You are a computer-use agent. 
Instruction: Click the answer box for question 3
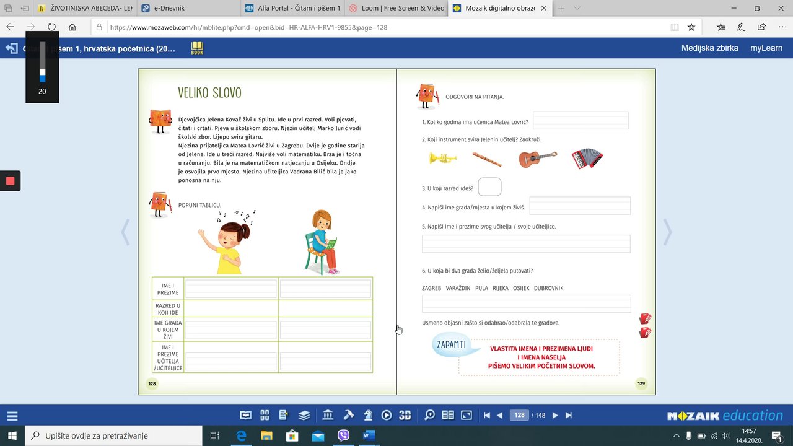489,186
